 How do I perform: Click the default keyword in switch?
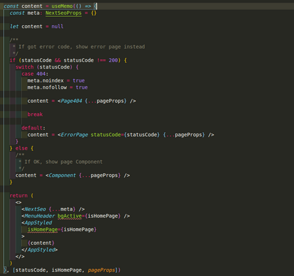[32, 128]
